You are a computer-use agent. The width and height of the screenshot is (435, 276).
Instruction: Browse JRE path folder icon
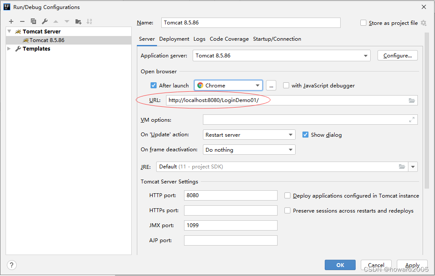[402, 167]
